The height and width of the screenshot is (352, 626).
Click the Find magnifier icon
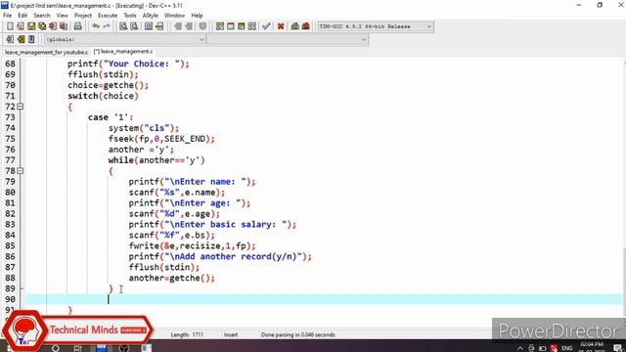click(123, 26)
